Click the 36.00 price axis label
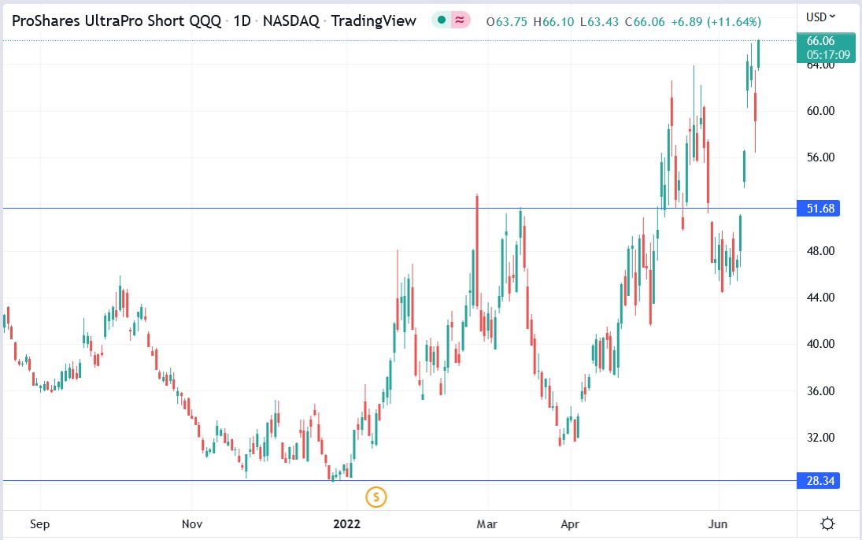862x540 pixels. [x=820, y=391]
